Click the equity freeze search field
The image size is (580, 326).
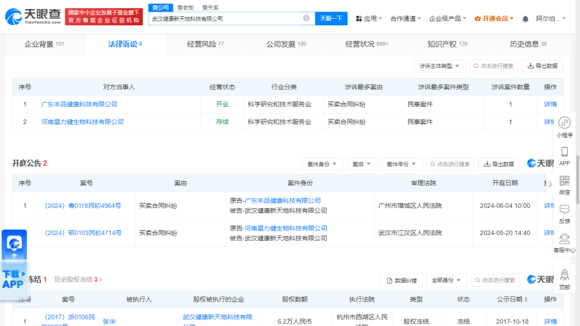[495, 281]
